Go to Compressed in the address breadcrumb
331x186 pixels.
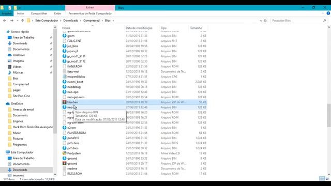[91, 21]
